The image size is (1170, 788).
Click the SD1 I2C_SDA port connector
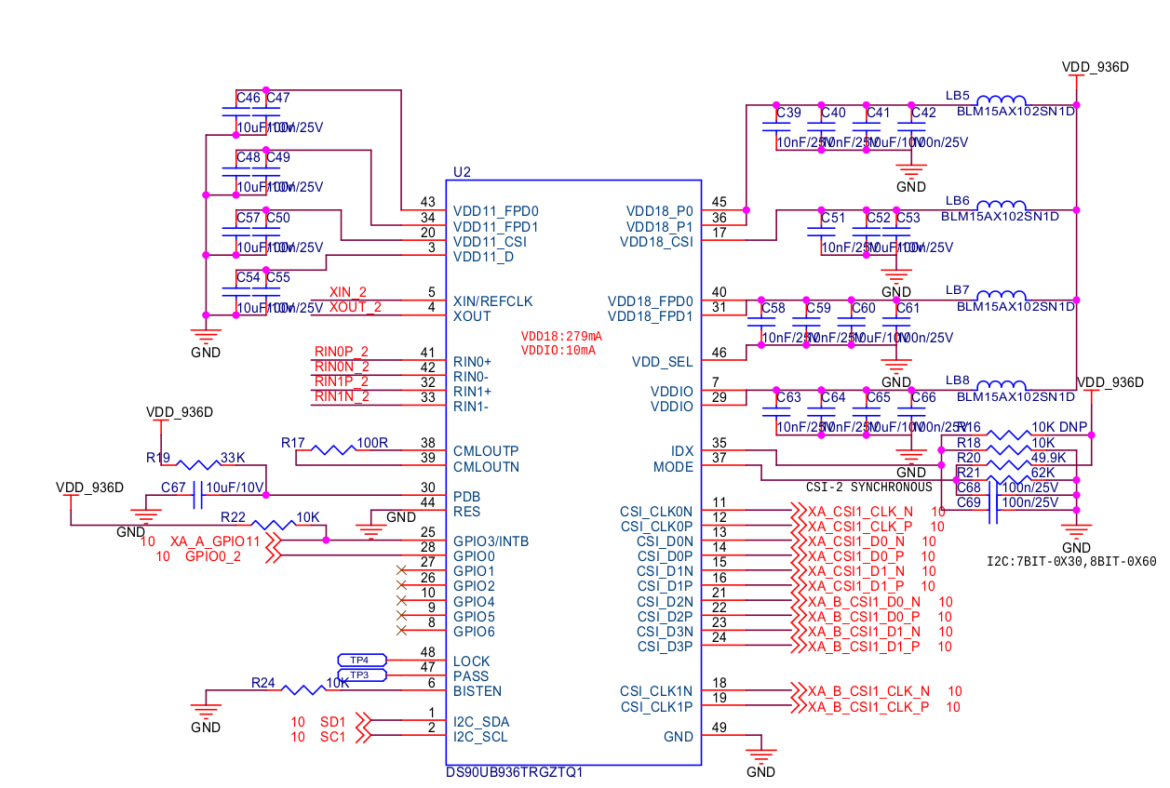344,721
